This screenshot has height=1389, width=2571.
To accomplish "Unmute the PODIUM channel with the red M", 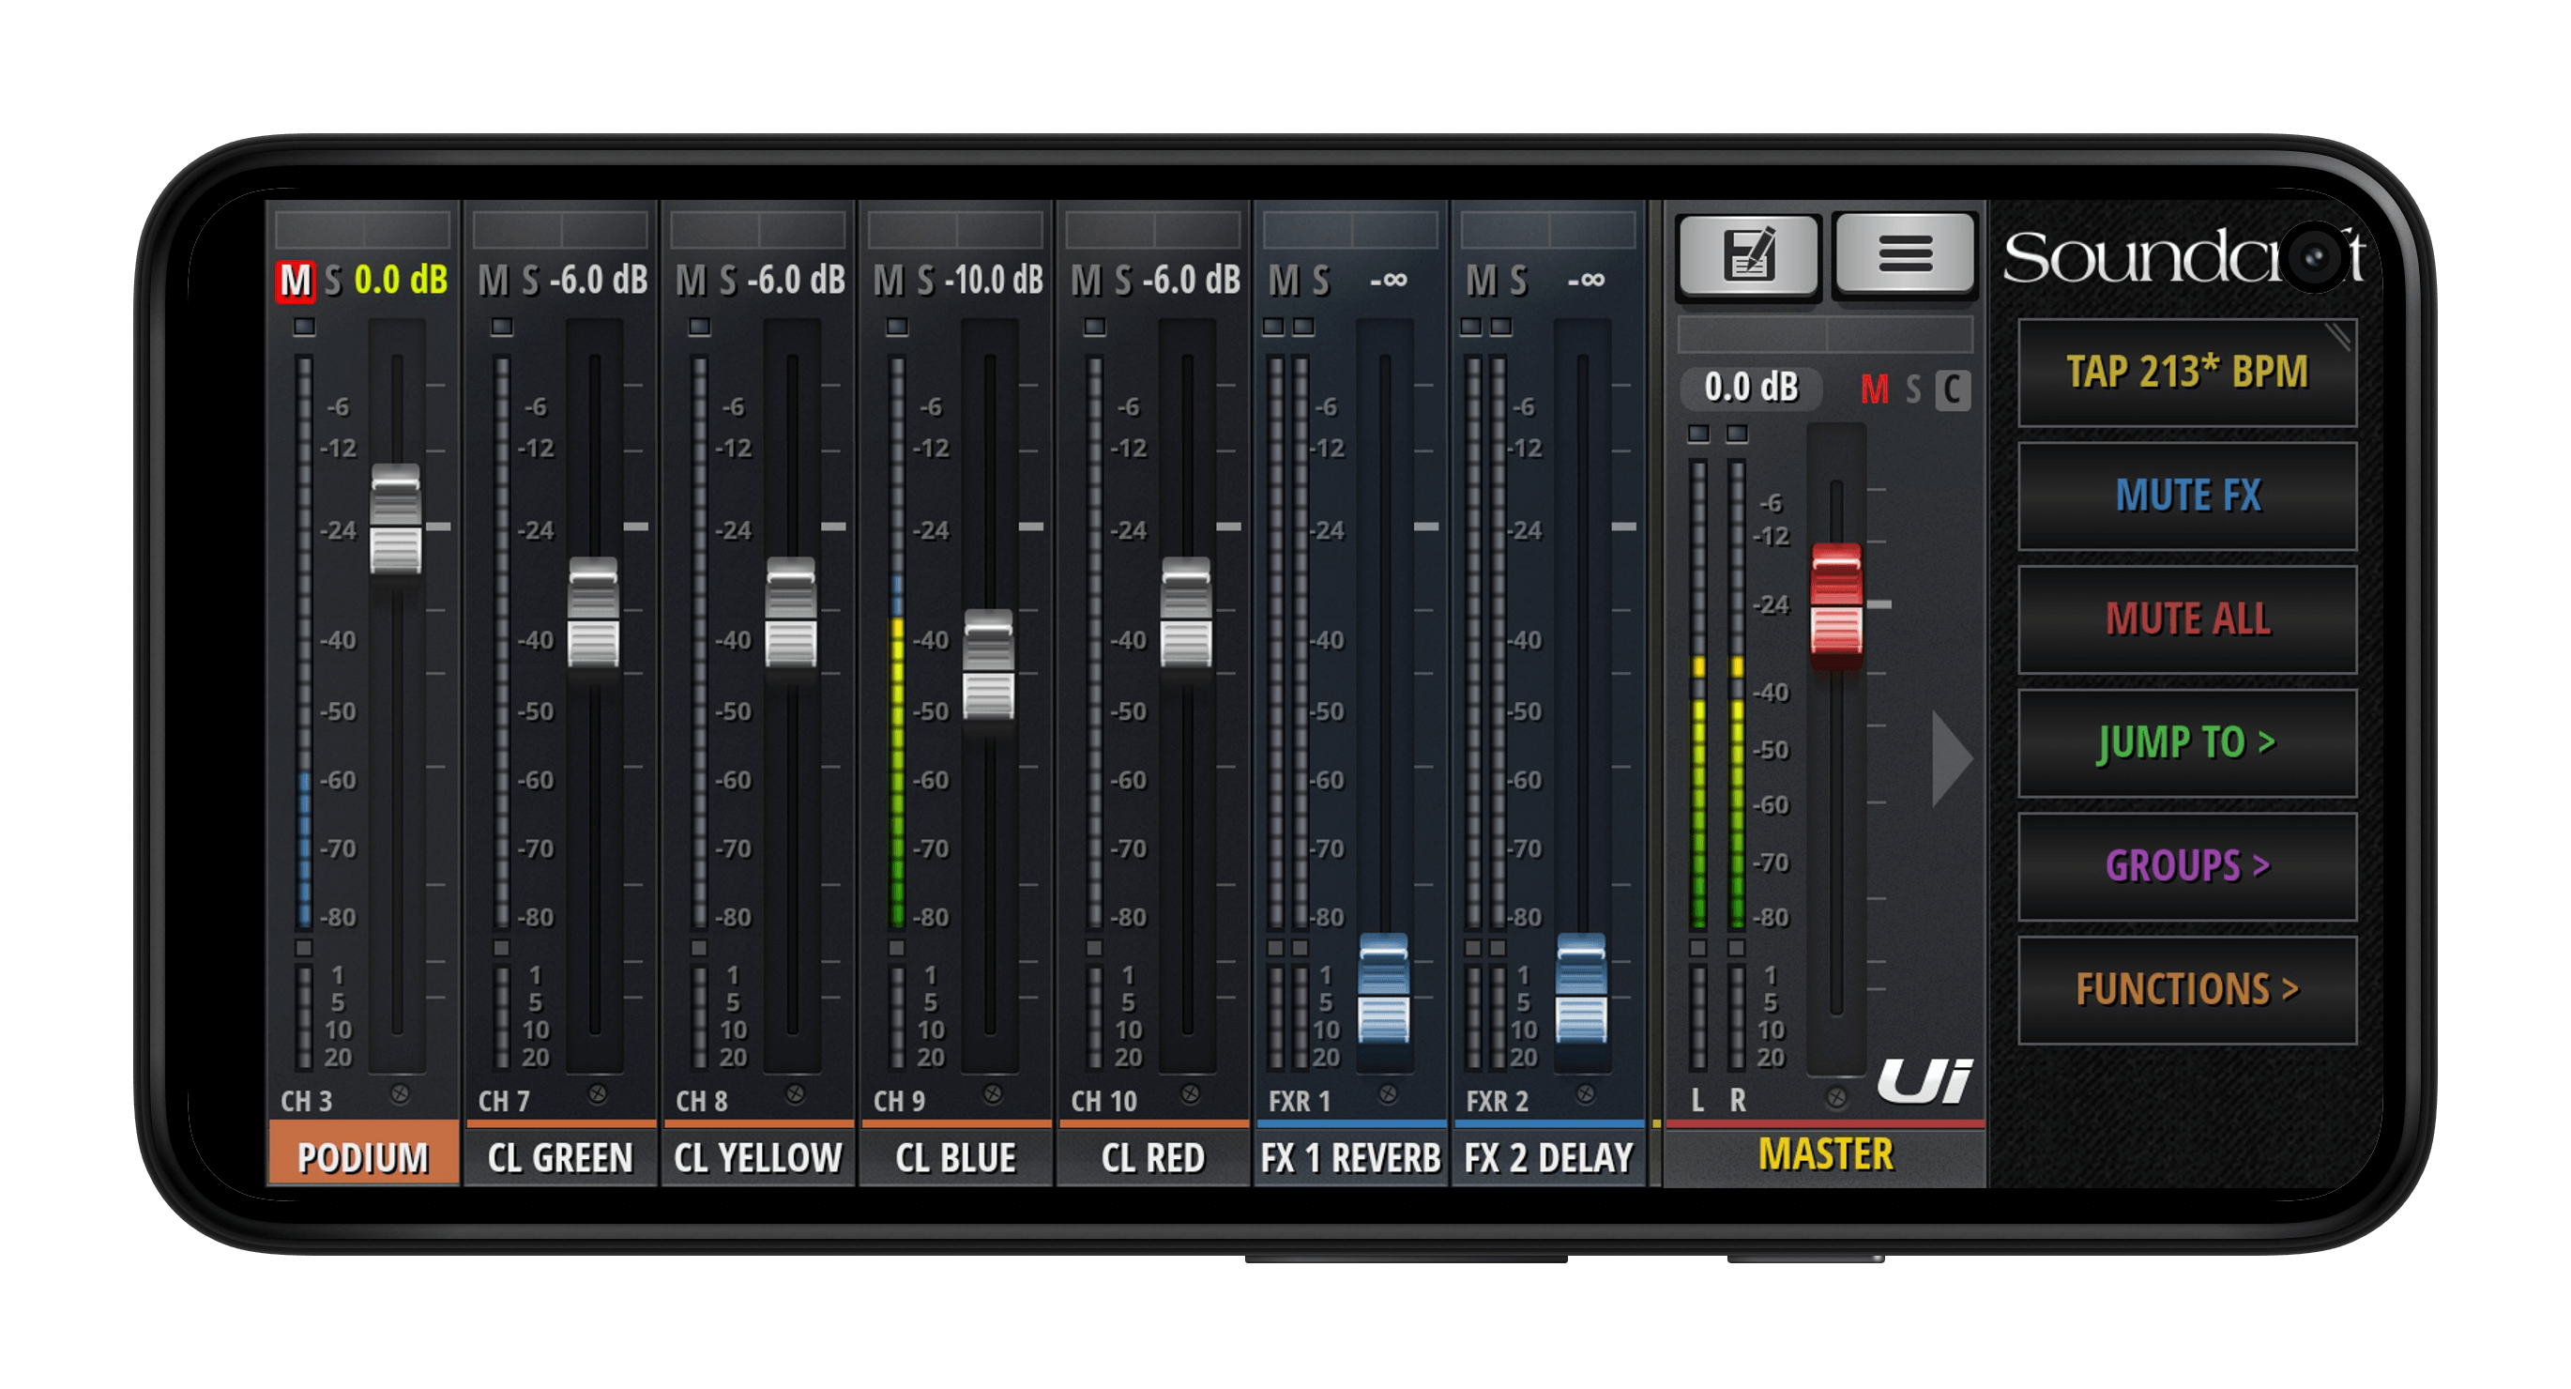I will 295,281.
